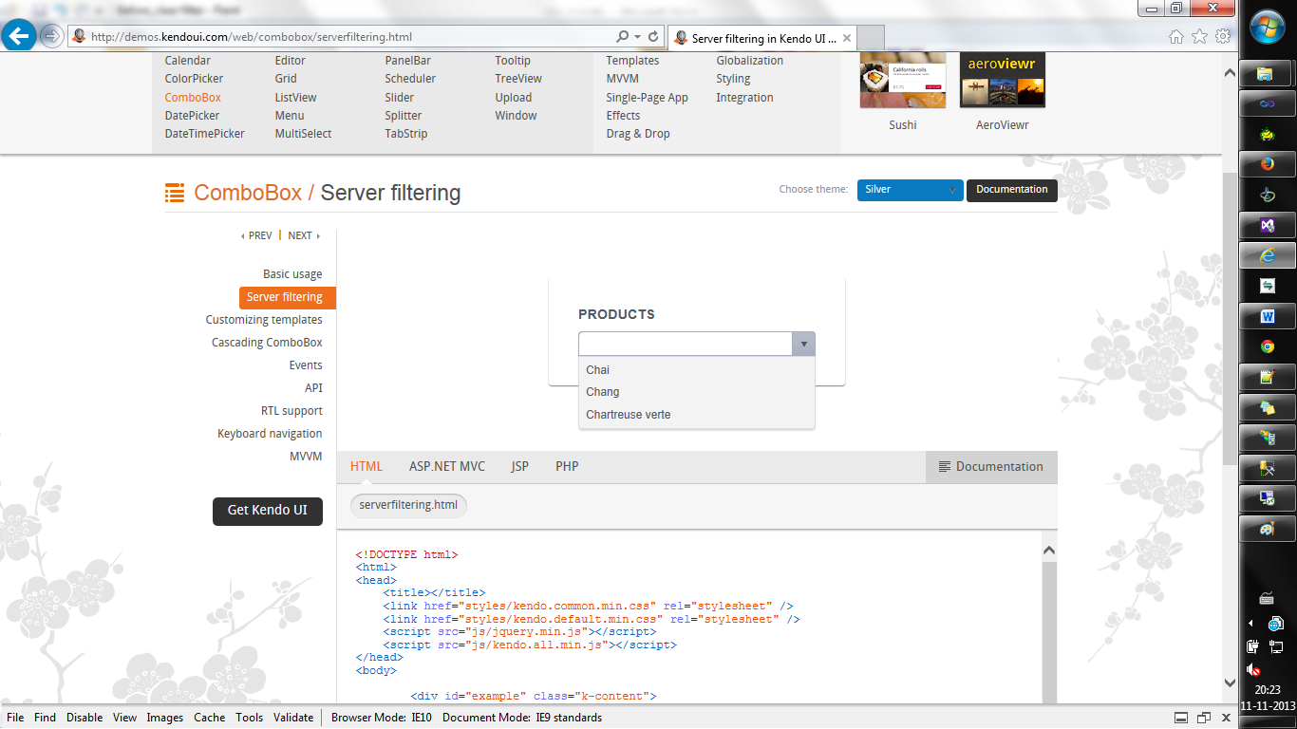Open Paint from the taskbar
The height and width of the screenshot is (729, 1297).
click(1267, 529)
